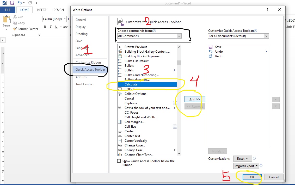Select Change Case... command
This screenshot has width=295, height=185.
click(147, 145)
